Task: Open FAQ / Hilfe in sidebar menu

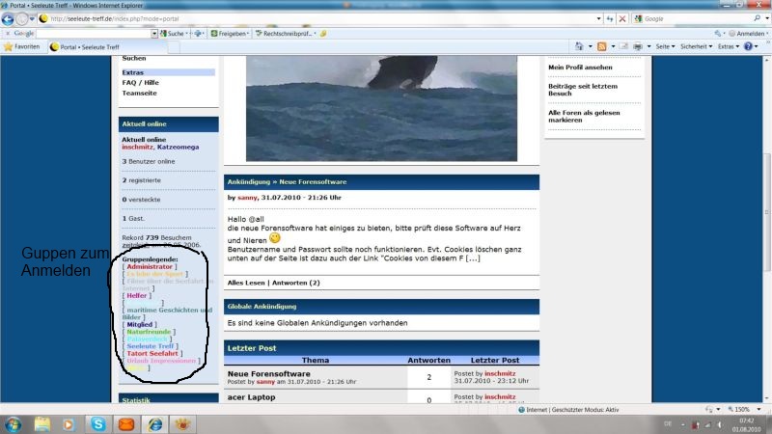Action: [140, 82]
